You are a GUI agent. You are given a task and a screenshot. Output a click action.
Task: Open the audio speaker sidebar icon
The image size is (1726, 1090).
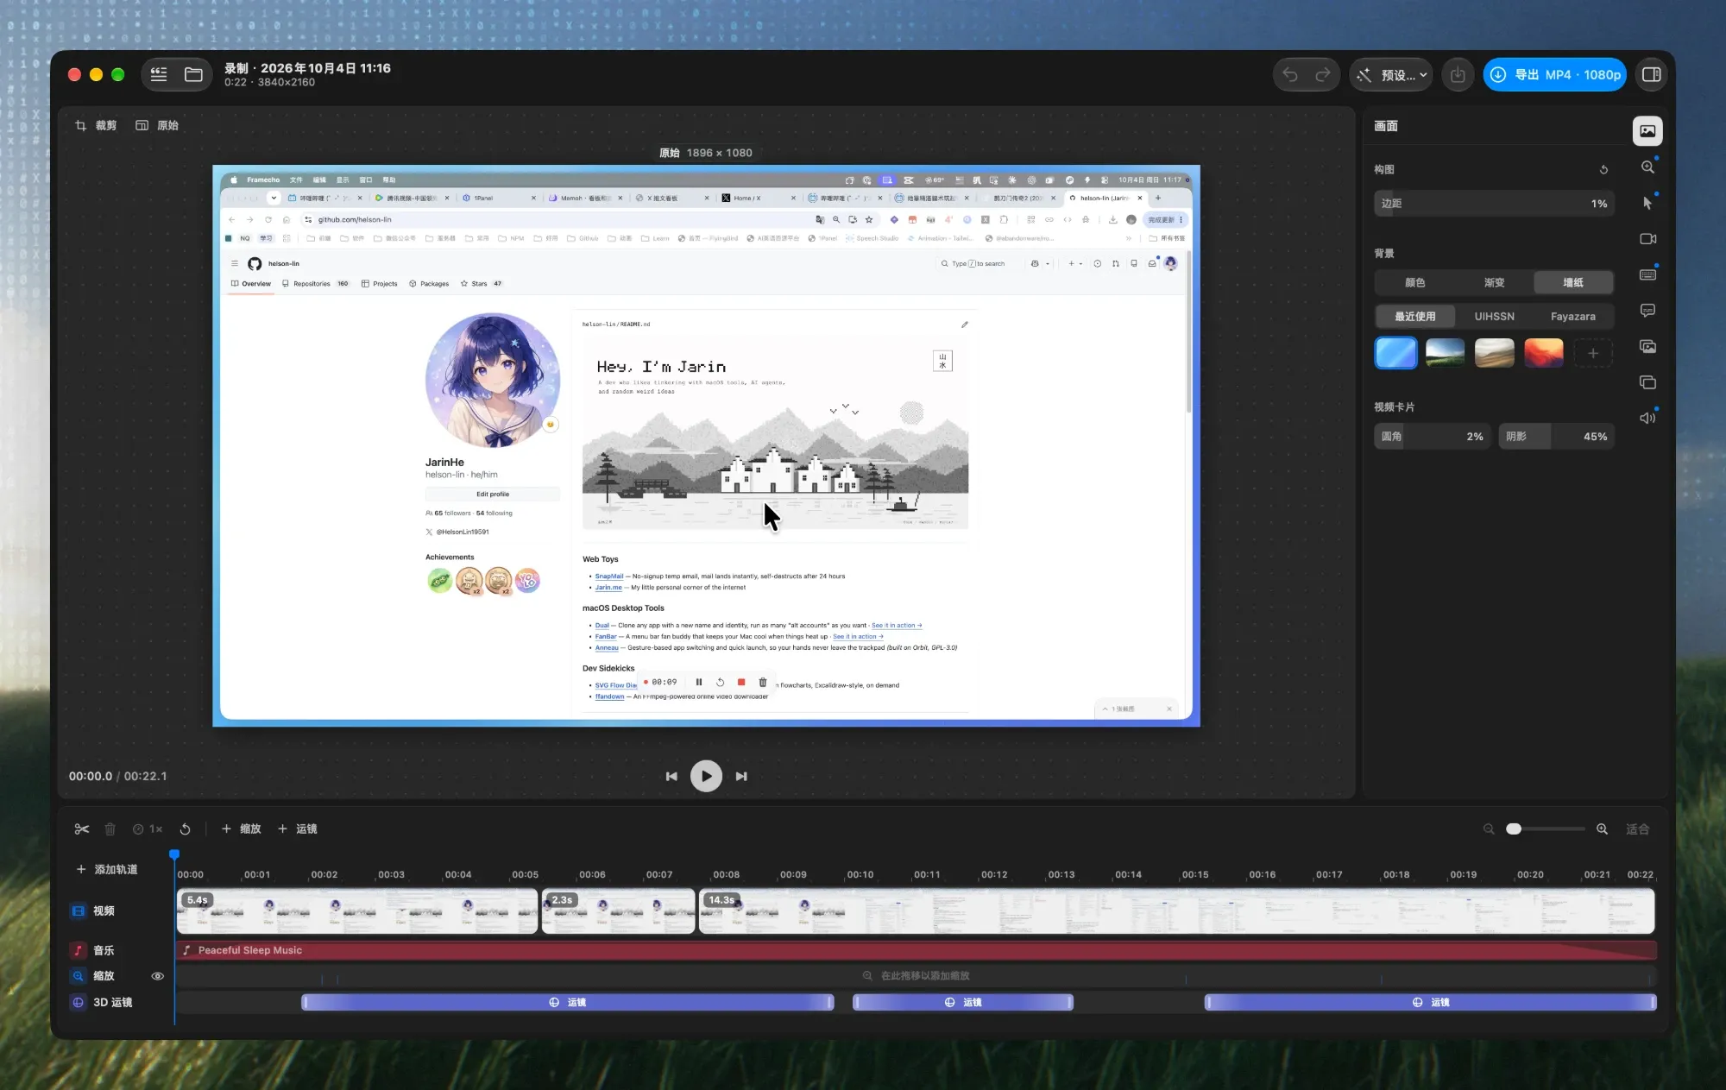(1647, 418)
